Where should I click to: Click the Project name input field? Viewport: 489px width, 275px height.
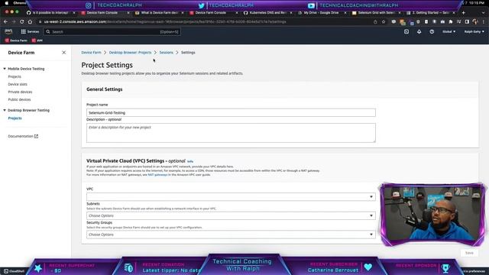[231, 112]
